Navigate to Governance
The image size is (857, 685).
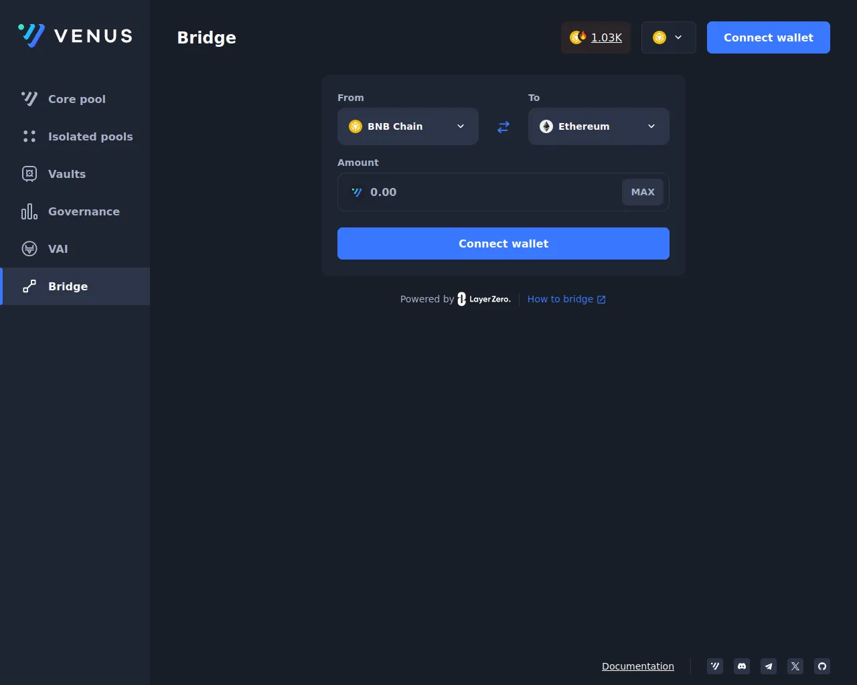tap(75, 211)
